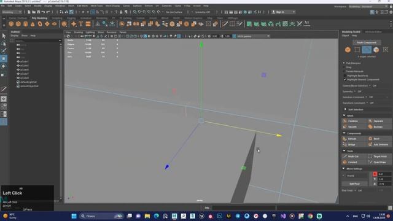Collapse the Components section
Screen dimensions: 393x221
pyautogui.click(x=344, y=133)
